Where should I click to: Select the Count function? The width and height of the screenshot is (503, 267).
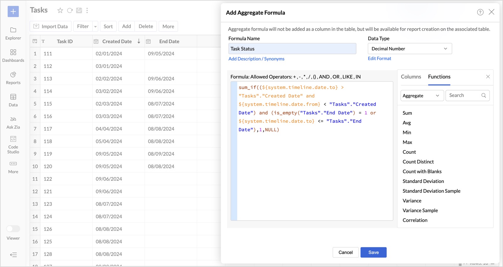pos(409,152)
